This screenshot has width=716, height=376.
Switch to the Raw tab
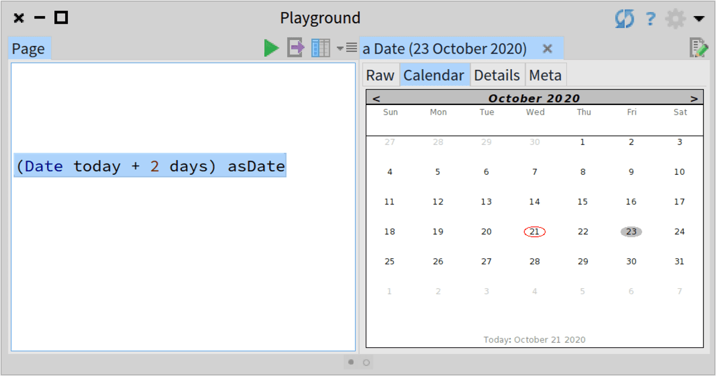click(x=381, y=75)
